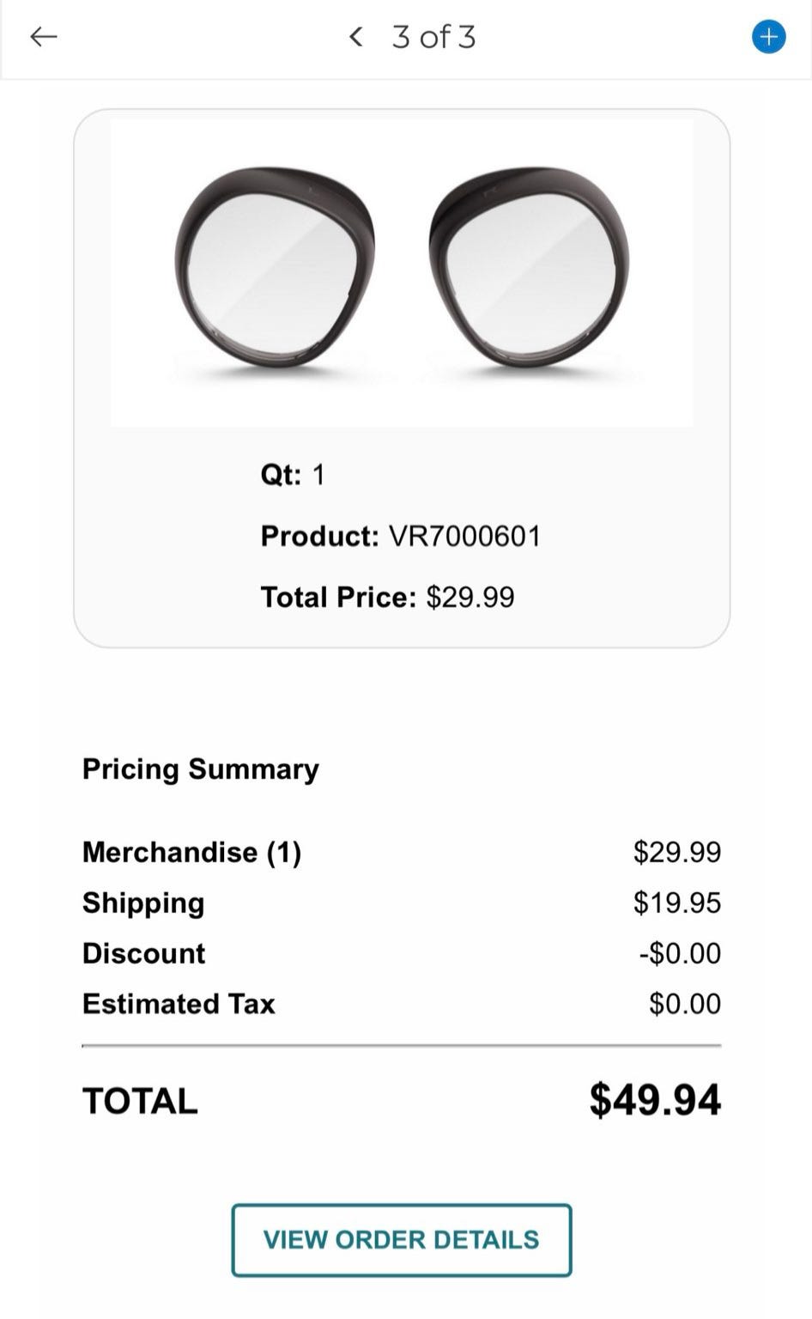Select the Shipping label
This screenshot has height=1319, width=812.
point(143,903)
